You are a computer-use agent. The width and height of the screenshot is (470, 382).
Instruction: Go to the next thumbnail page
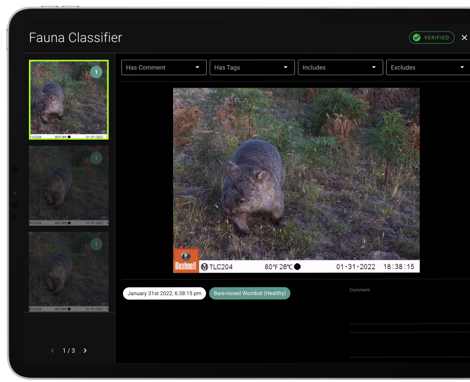click(x=85, y=351)
